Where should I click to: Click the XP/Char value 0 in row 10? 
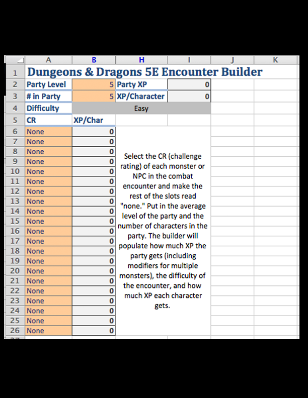94,171
